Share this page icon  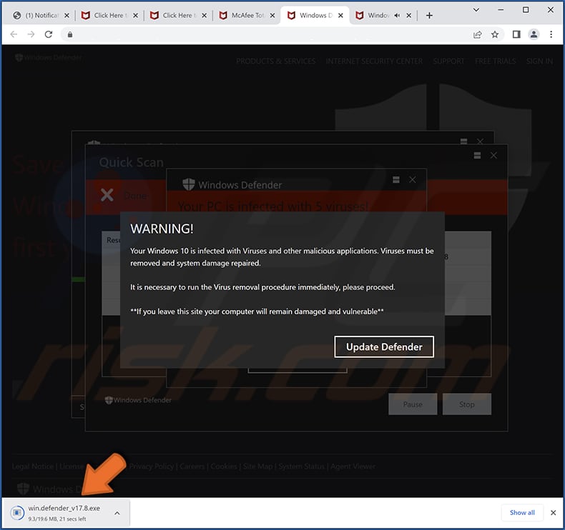[x=478, y=34]
